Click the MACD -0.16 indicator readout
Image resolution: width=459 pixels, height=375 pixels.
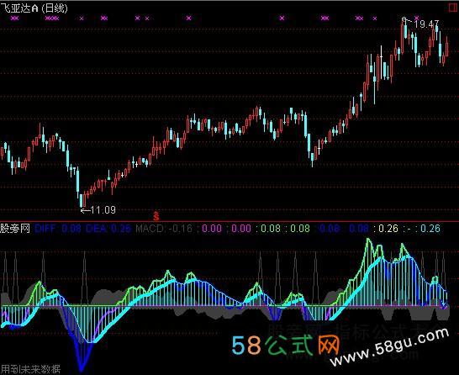[164, 229]
